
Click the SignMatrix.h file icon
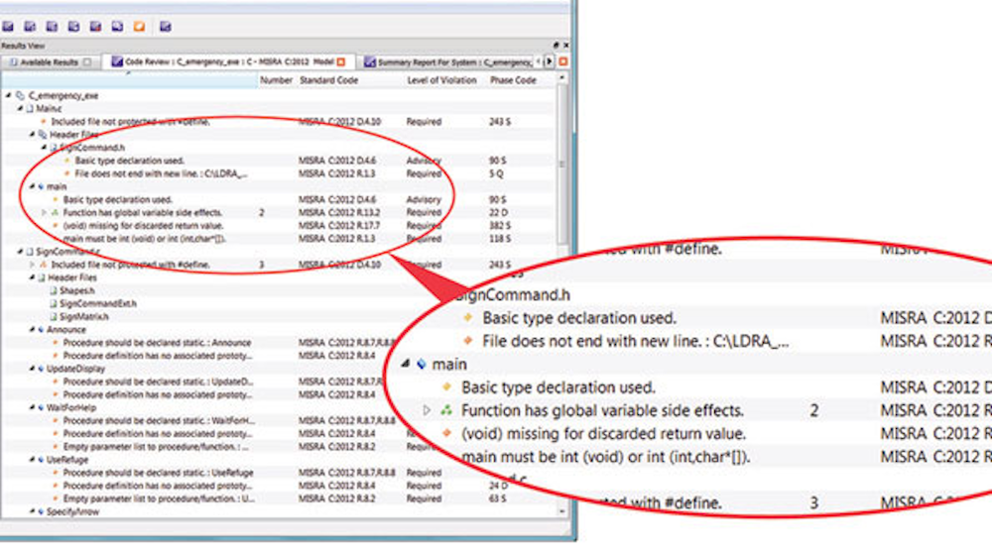54,316
